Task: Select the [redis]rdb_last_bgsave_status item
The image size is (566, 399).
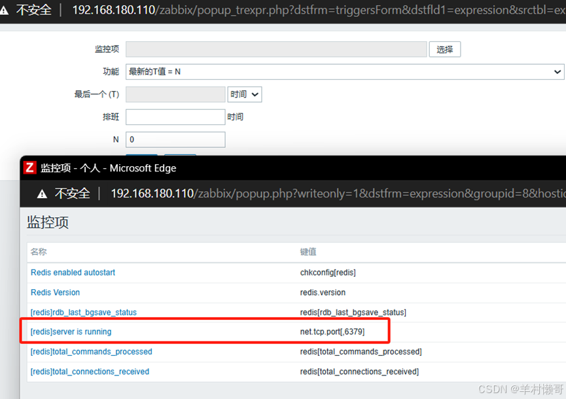Action: 84,312
